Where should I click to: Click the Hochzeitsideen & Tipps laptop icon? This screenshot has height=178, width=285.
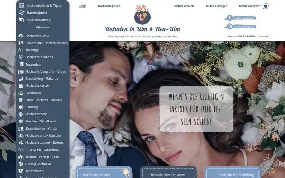click(x=21, y=5)
